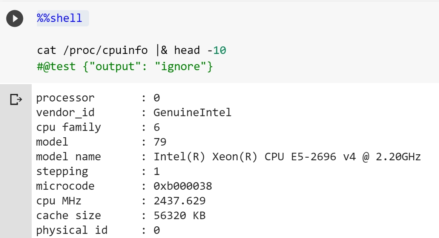
Task: Click the "model name" output label
Action: pos(69,157)
